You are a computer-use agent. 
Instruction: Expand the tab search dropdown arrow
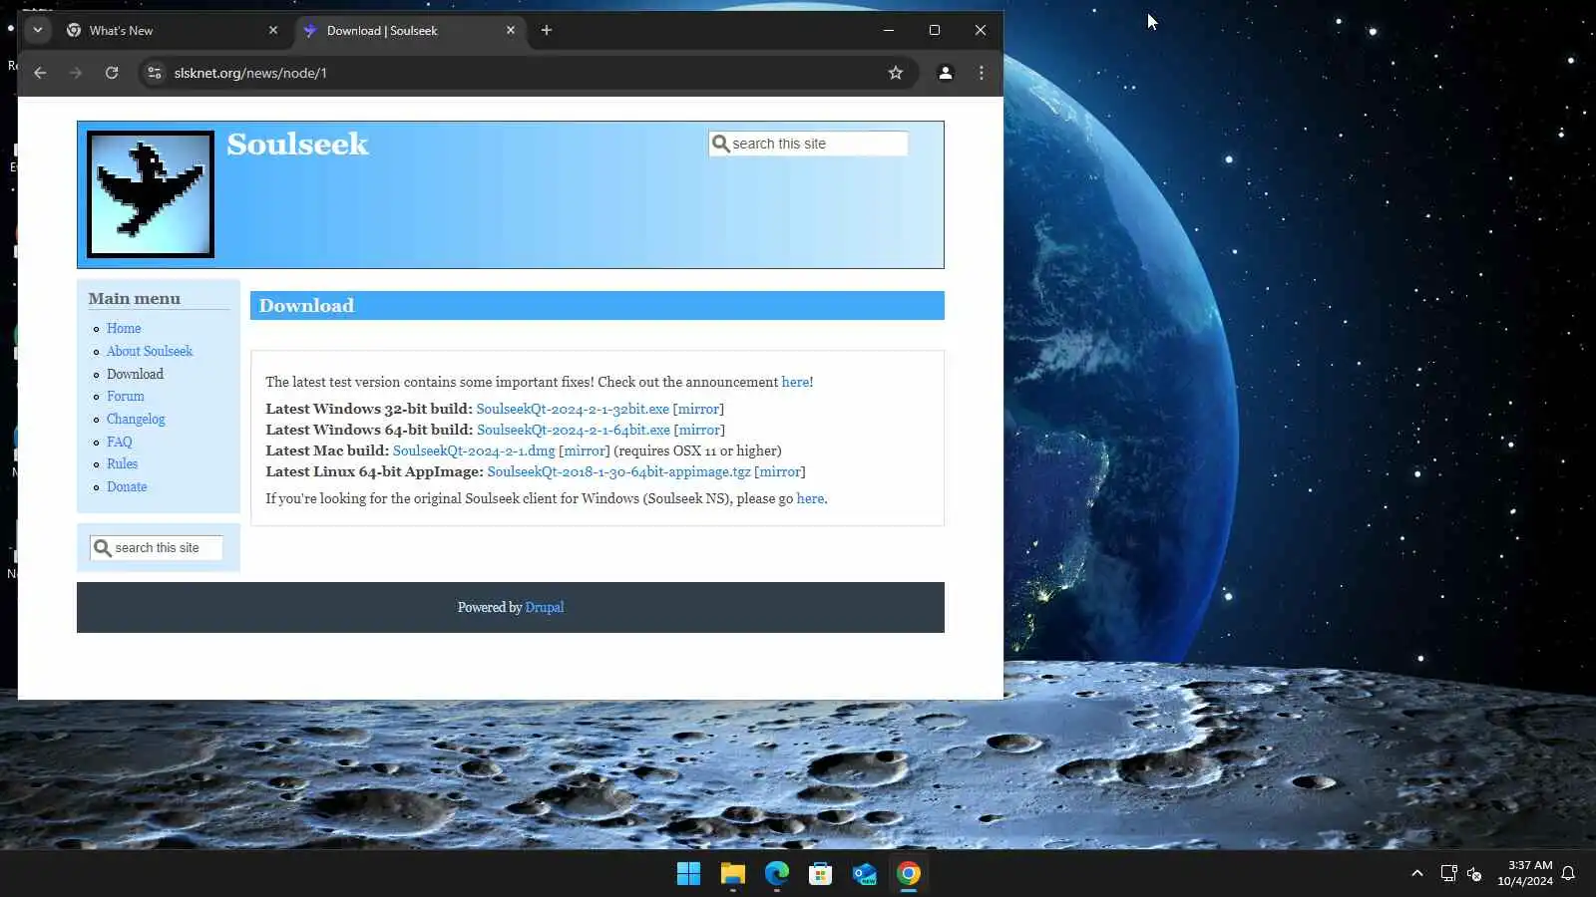click(38, 30)
